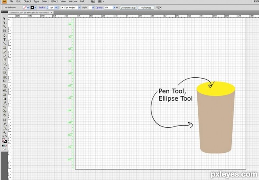
Task: Activate the Fill swatch in toolbox
Action: pyautogui.click(x=3, y=140)
